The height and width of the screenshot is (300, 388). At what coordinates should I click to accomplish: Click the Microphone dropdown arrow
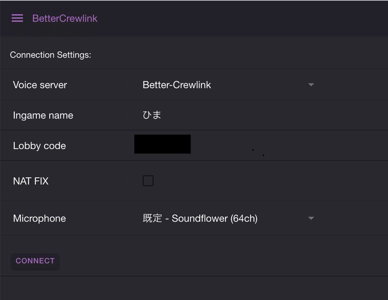pyautogui.click(x=311, y=218)
